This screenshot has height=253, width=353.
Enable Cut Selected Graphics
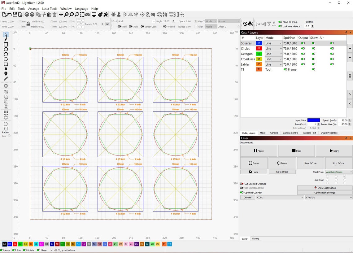point(242,184)
